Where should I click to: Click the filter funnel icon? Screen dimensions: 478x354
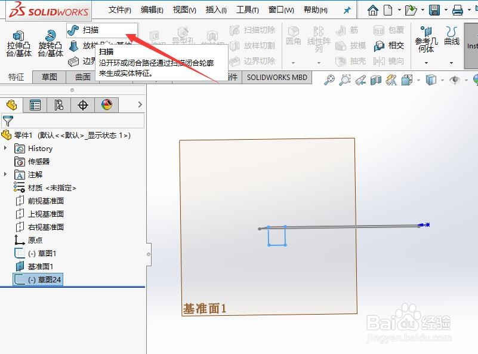pyautogui.click(x=8, y=121)
